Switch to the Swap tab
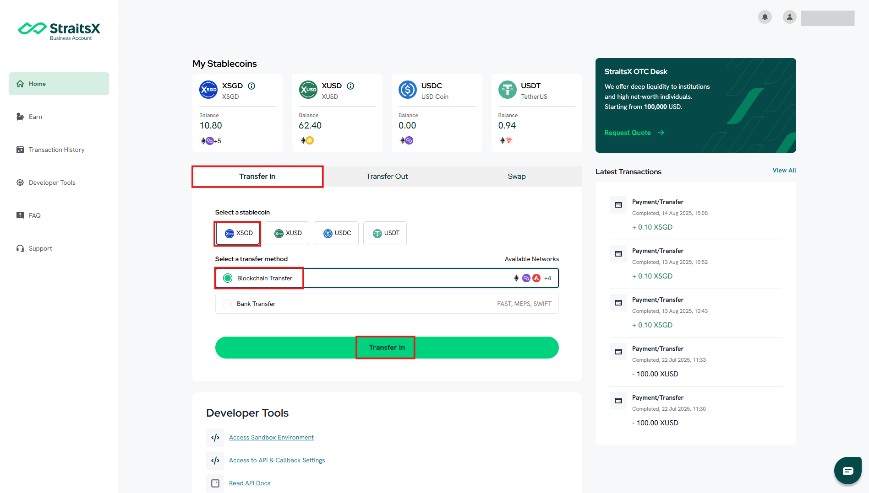The width and height of the screenshot is (869, 493). coord(517,177)
